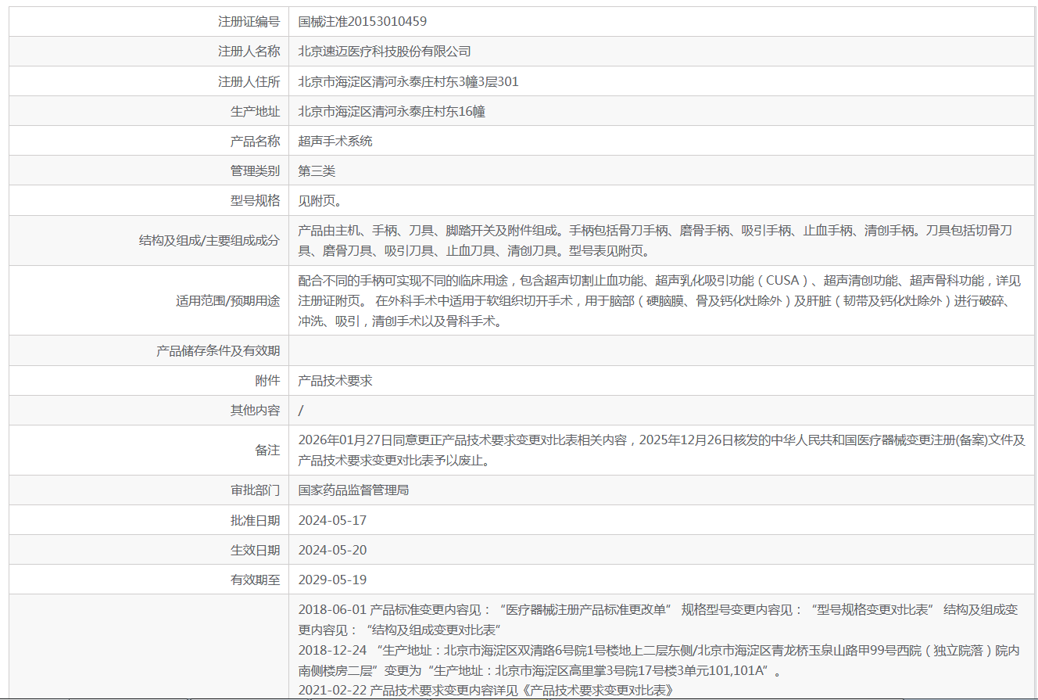Click the 注册人住所 label
Image resolution: width=1038 pixels, height=700 pixels.
[x=249, y=81]
